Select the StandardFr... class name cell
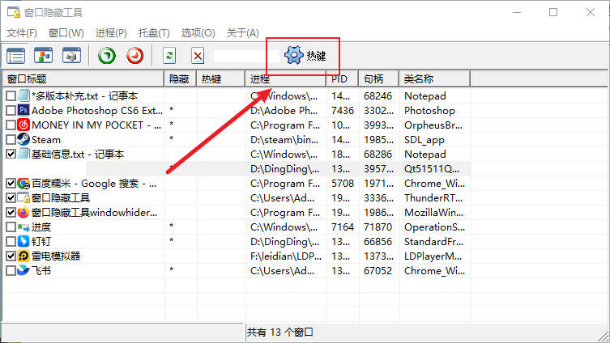The width and height of the screenshot is (610, 343). coord(433,242)
